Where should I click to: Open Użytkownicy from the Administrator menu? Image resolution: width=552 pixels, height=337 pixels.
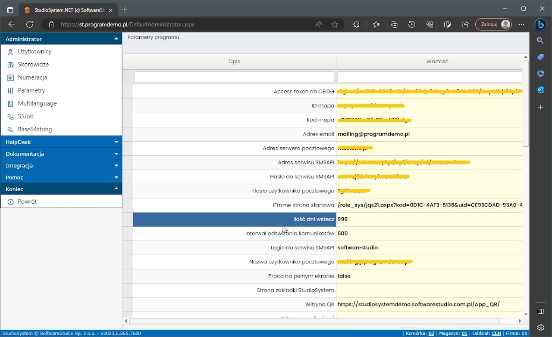pos(34,52)
